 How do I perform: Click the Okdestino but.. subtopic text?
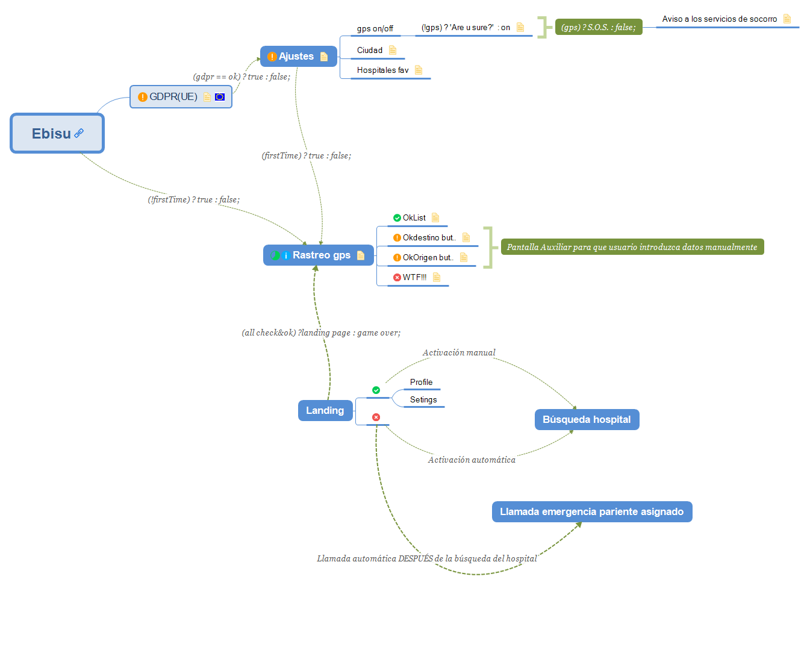click(x=429, y=238)
